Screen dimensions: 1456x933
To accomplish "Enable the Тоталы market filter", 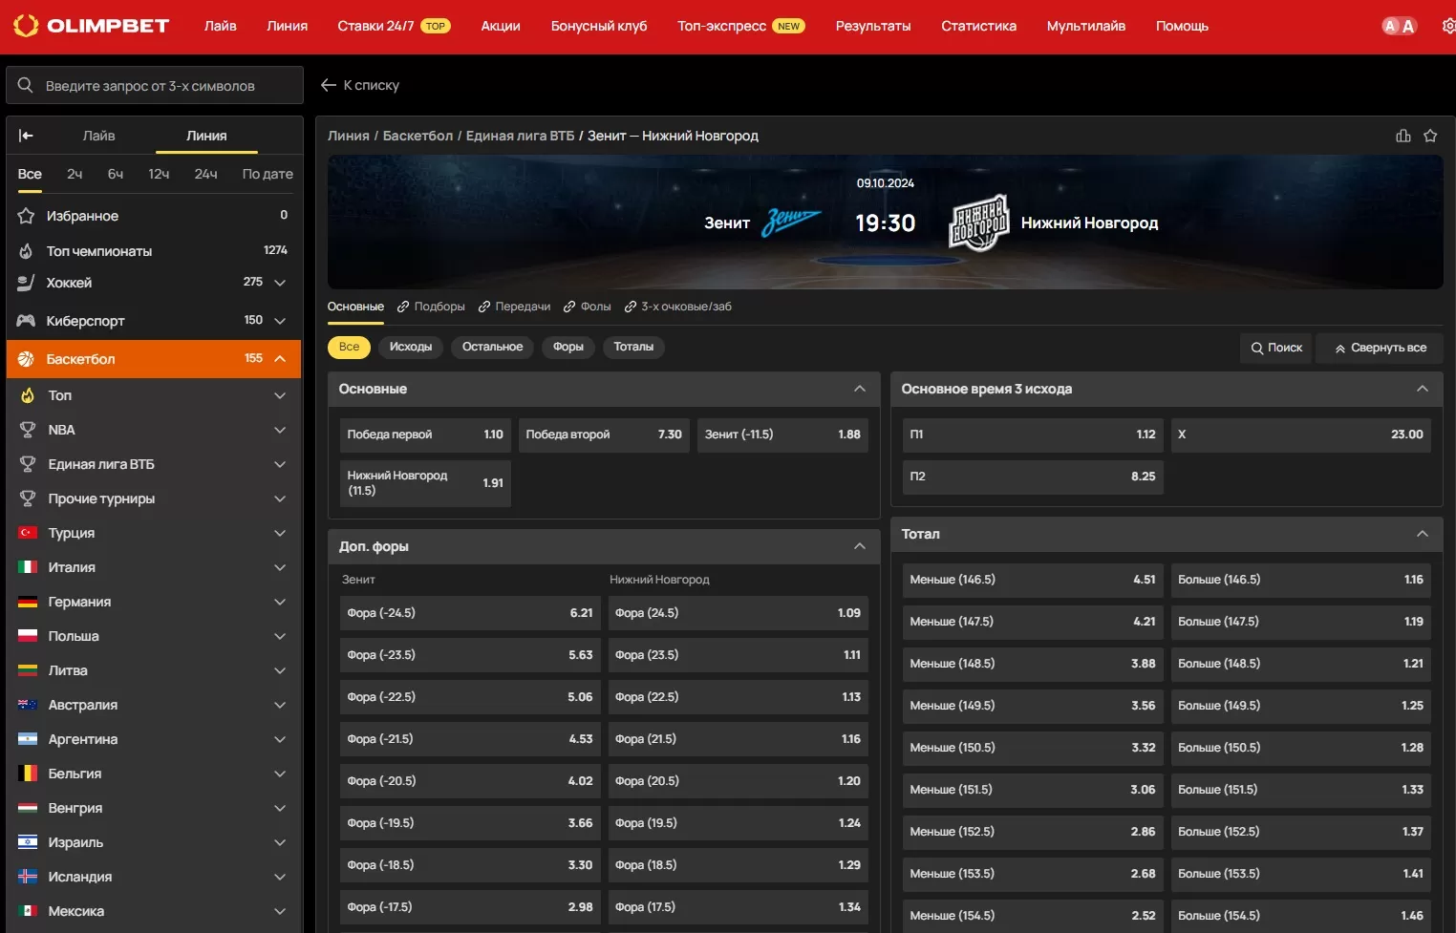I will coord(633,347).
